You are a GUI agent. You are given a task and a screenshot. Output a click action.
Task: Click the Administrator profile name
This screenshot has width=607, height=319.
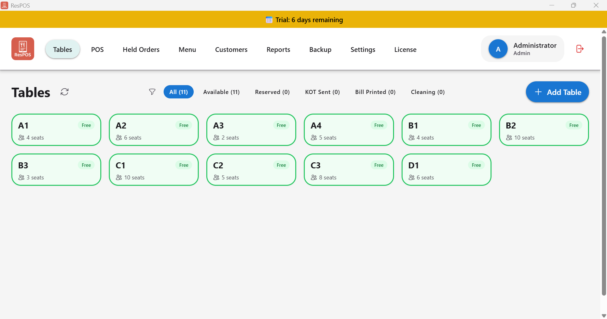pos(535,45)
